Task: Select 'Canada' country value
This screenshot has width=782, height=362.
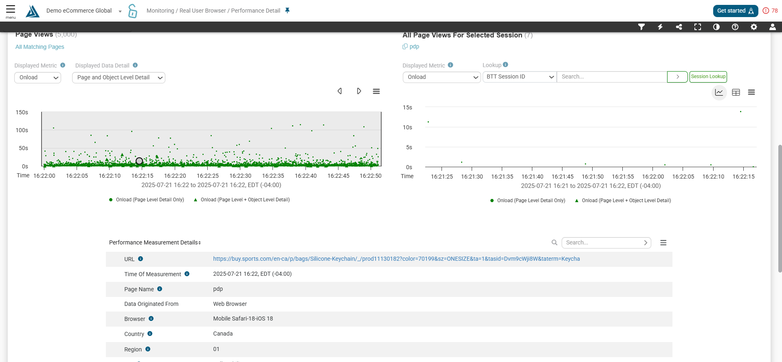Action: point(223,334)
